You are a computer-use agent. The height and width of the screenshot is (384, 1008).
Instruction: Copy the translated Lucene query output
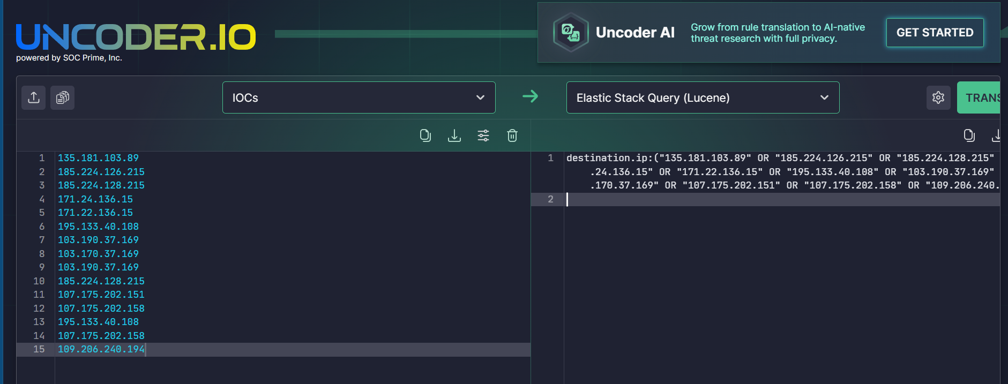[969, 135]
